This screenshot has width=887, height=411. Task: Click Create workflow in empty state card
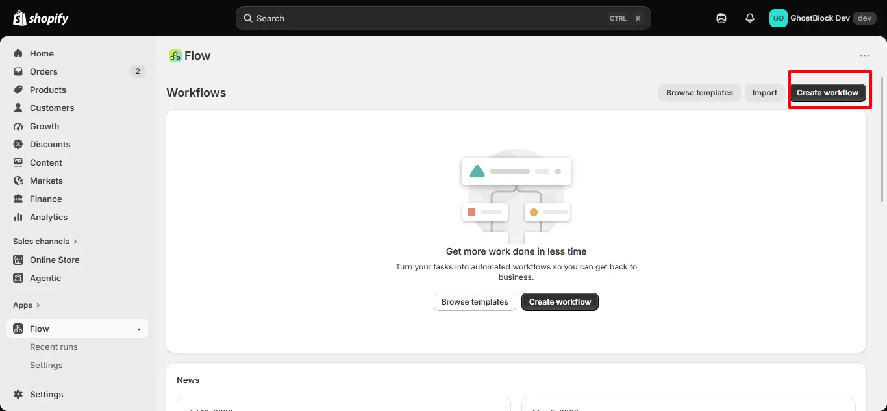pos(560,302)
